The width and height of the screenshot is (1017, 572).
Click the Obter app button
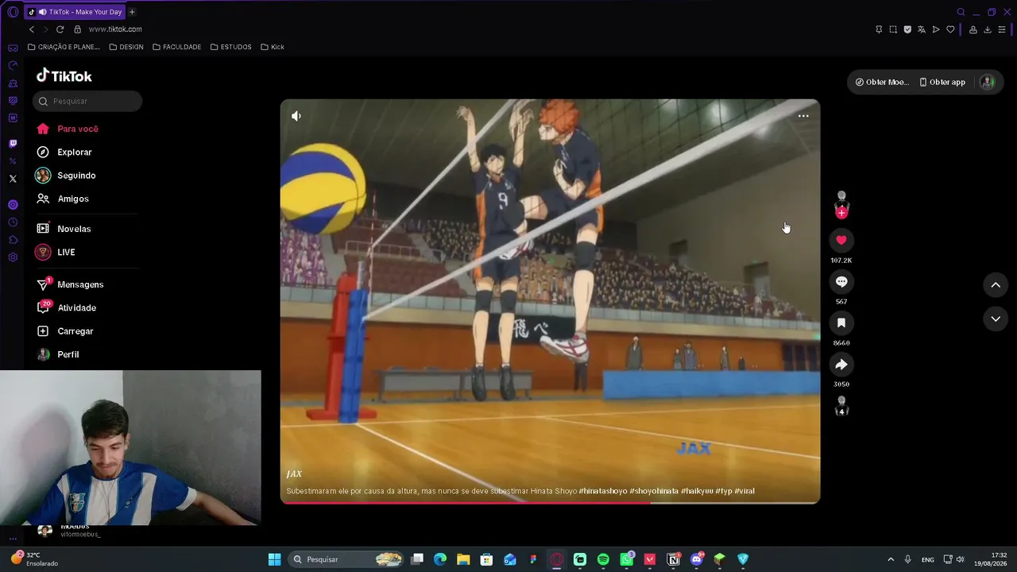click(942, 82)
